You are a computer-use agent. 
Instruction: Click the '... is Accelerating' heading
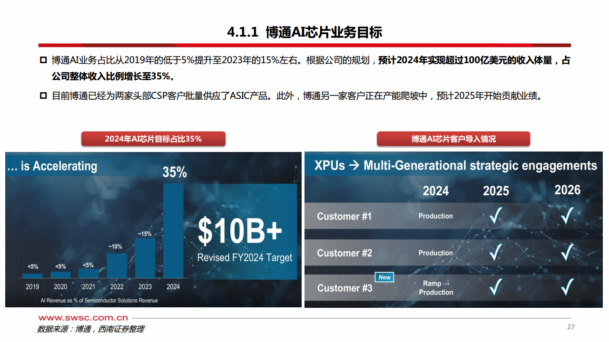pos(52,166)
